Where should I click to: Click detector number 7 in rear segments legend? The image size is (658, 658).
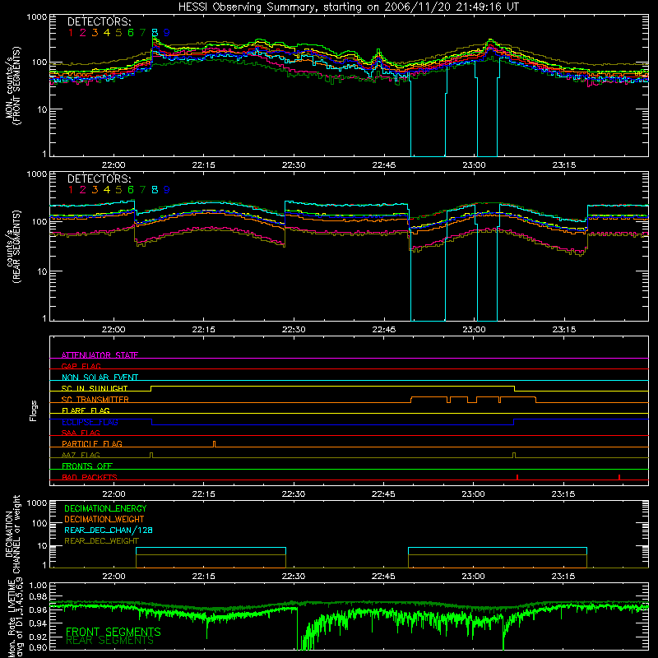click(142, 190)
